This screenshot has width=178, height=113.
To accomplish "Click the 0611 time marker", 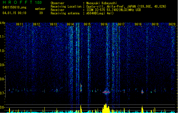I will [x=20, y=24].
